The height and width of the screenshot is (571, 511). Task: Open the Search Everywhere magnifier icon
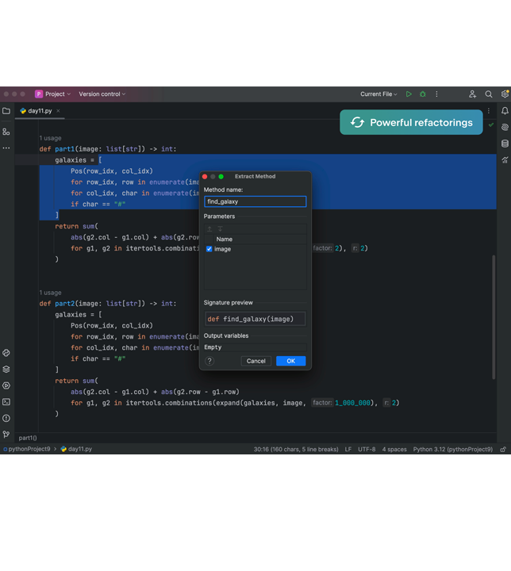pyautogui.click(x=489, y=94)
